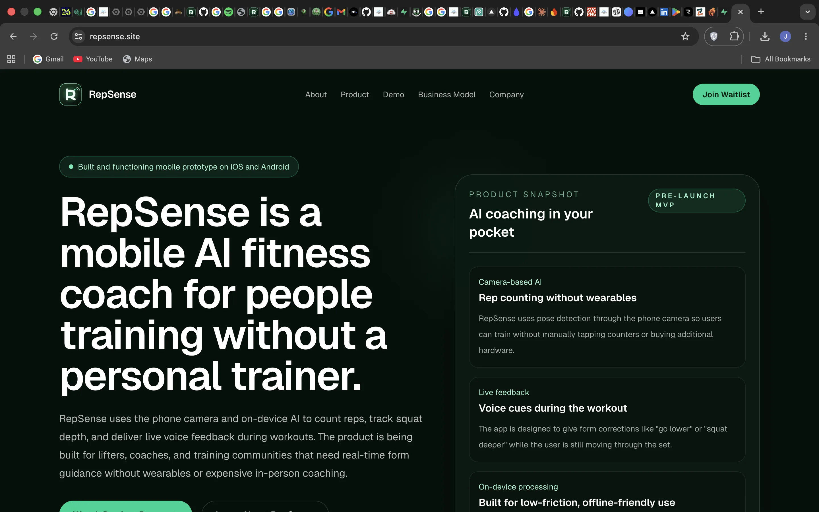This screenshot has width=819, height=512.
Task: Click the 'Live feedback' label
Action: click(504, 393)
